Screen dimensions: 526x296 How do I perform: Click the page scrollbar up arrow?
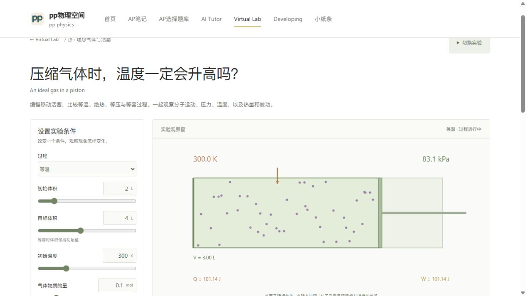[523, 3]
